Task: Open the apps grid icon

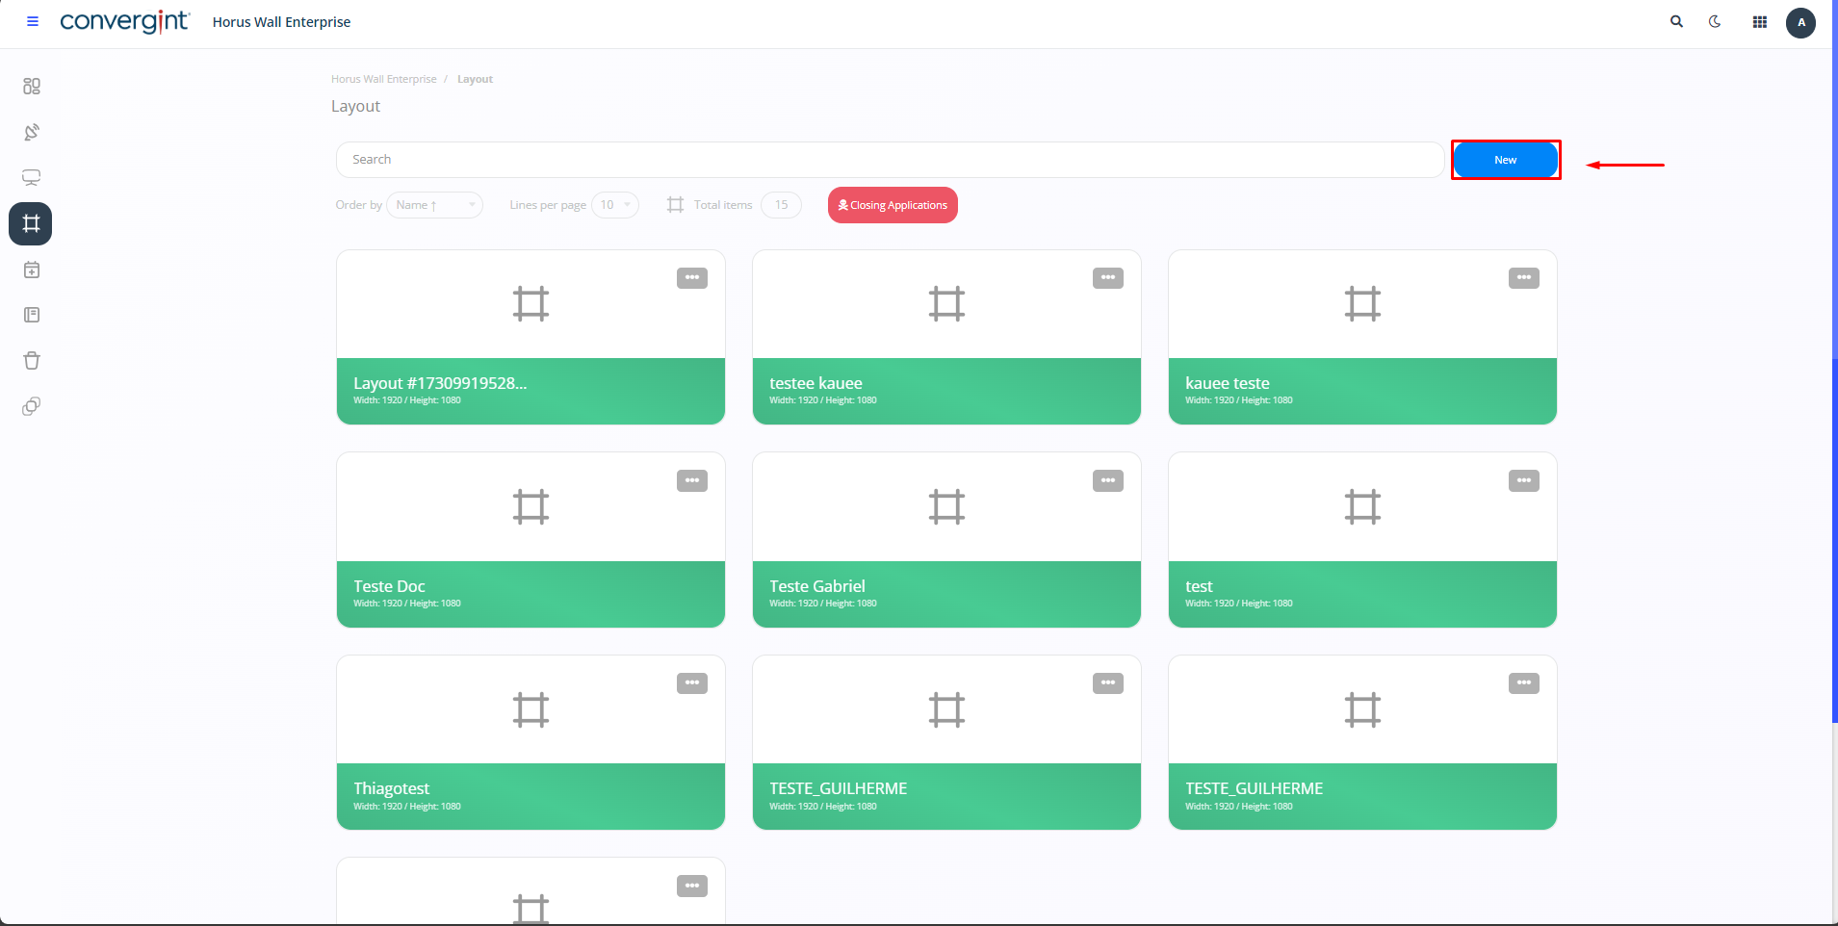Action: coord(1759,22)
